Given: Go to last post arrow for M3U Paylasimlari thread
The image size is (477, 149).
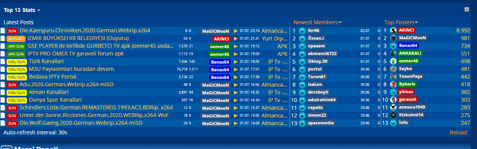Looking at the screenshot, I should click(x=236, y=69).
